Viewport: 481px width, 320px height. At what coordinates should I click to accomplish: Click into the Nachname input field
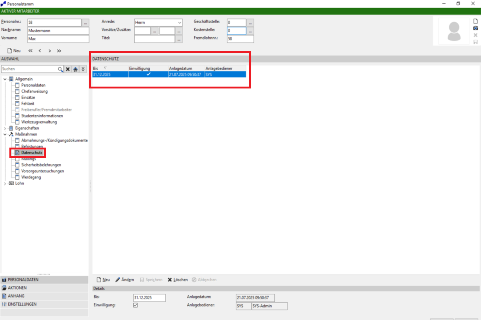pos(58,31)
